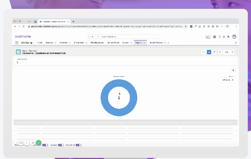
Task: Expand the dropdown arrow next to Edit
Action: 233,52
